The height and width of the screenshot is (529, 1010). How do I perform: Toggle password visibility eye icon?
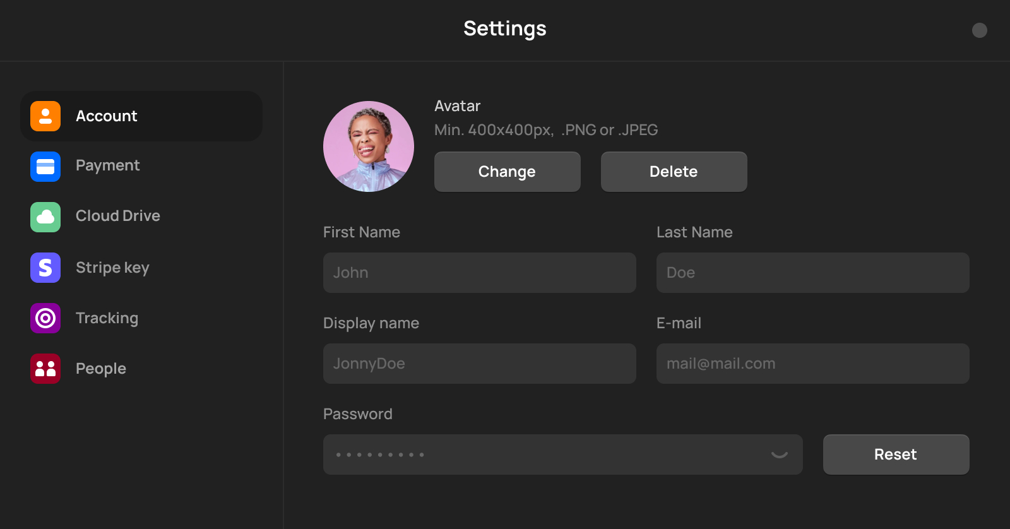(780, 455)
